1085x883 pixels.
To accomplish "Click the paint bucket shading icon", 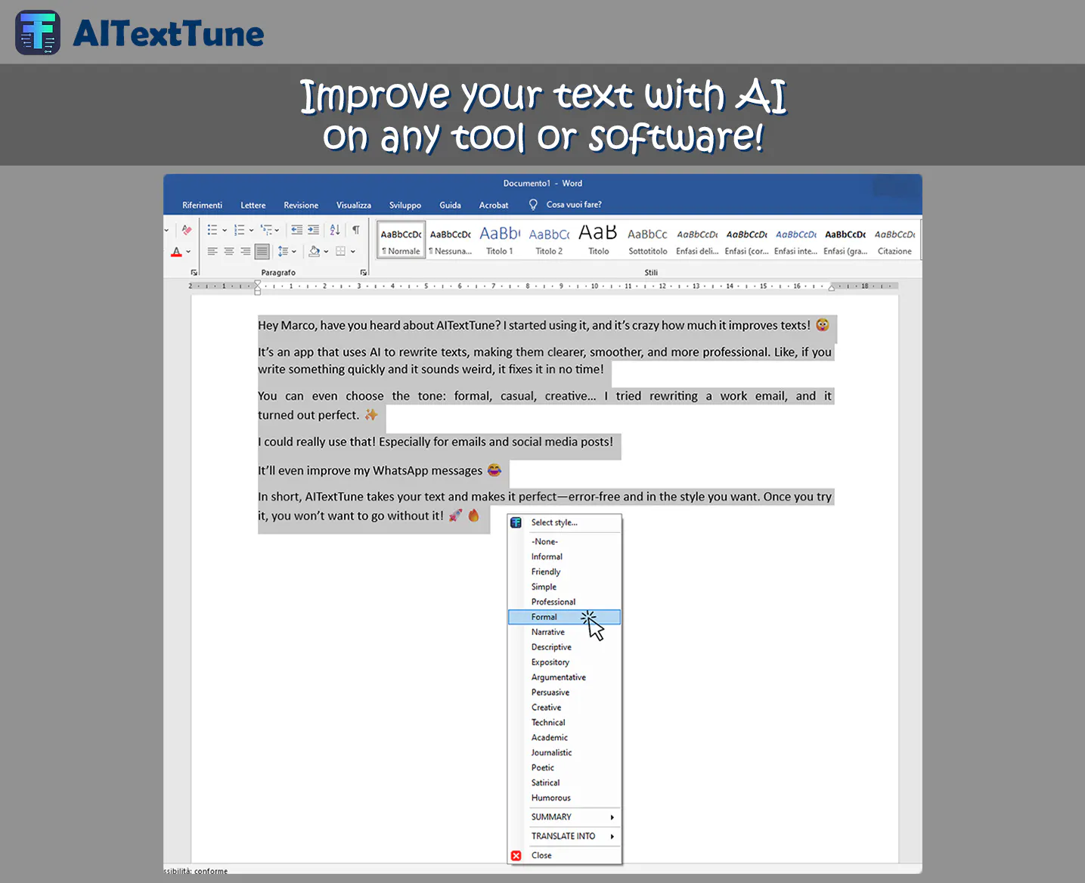I will click(315, 251).
